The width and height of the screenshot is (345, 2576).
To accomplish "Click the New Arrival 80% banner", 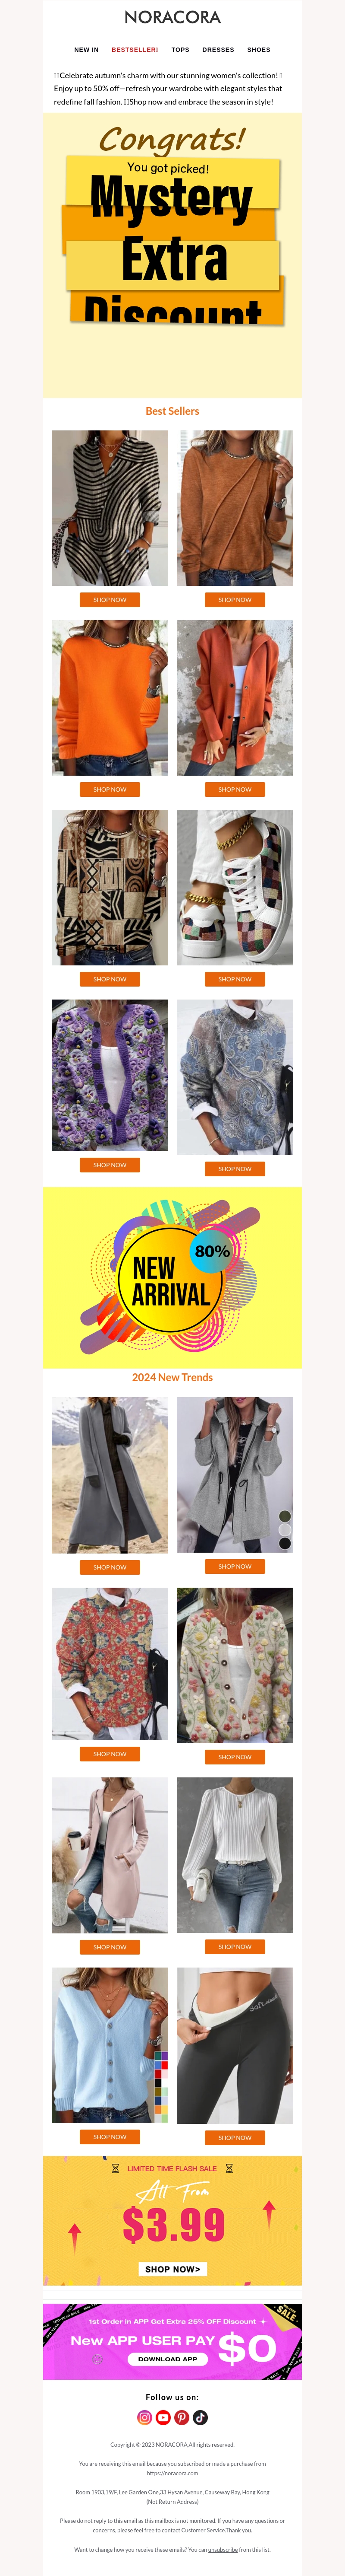I will [172, 1277].
